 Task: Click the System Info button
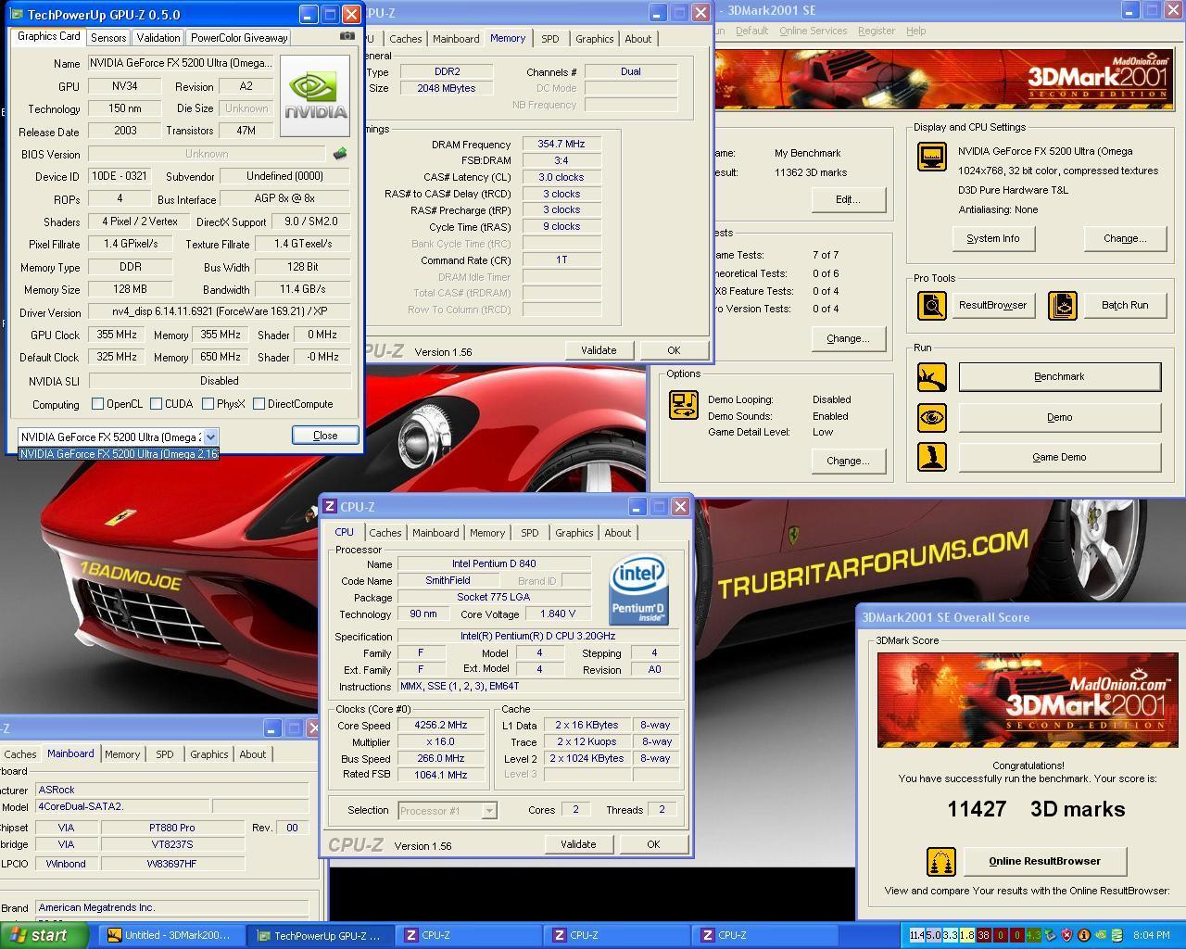tap(993, 238)
